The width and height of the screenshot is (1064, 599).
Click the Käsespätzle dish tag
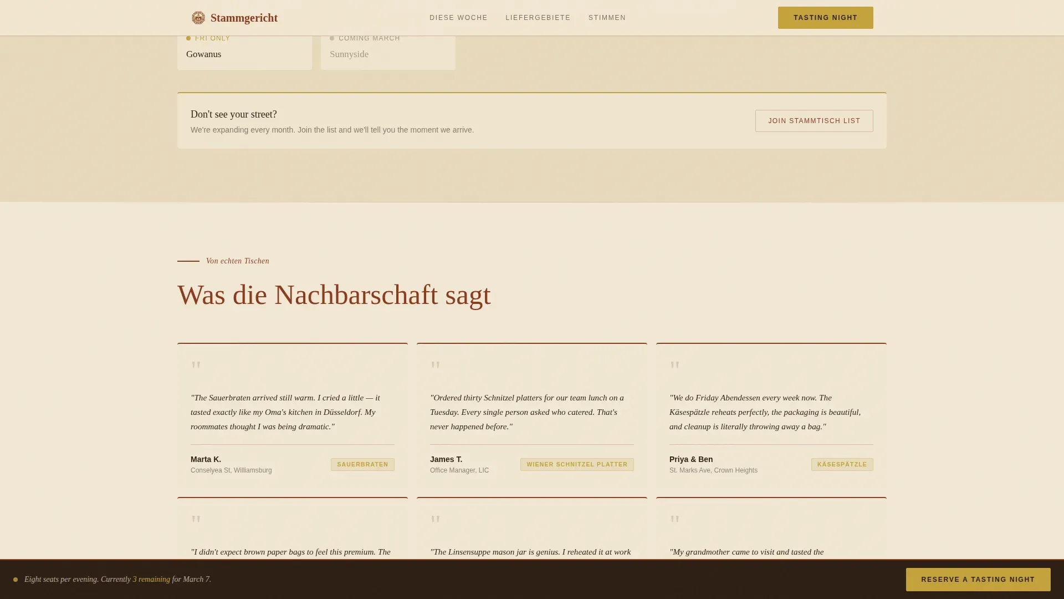[x=842, y=465]
